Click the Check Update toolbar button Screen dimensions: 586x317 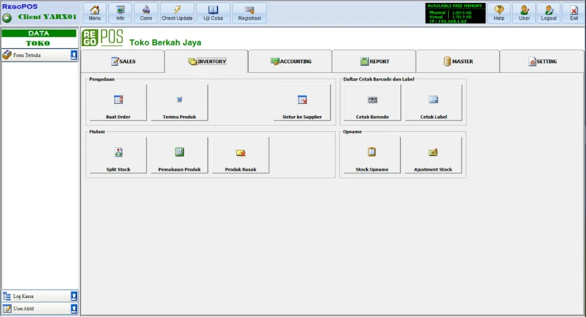[177, 13]
